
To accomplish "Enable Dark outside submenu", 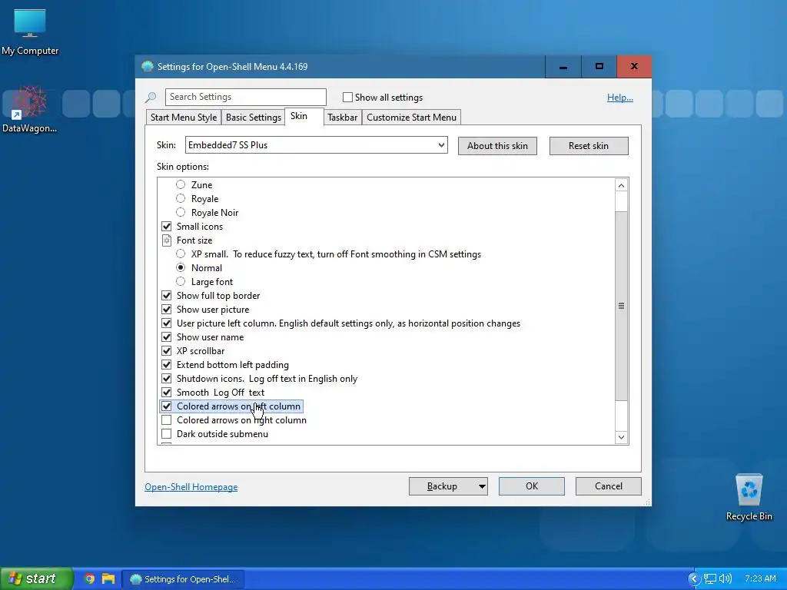I will click(x=167, y=434).
